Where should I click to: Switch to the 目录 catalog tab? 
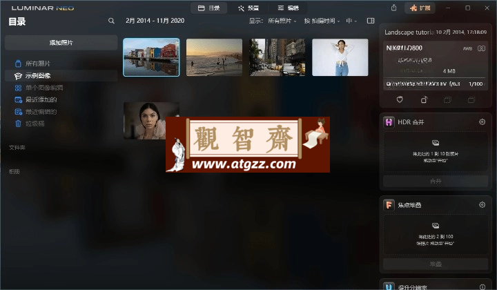pos(208,8)
